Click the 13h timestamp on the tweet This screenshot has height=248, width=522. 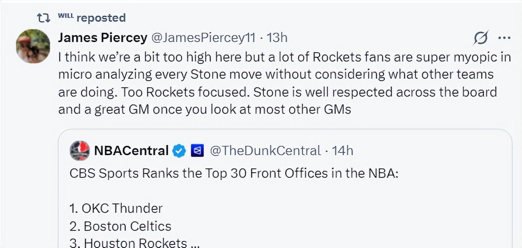(278, 37)
